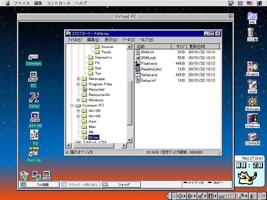
Task: Click the フォルダ shared folder button
Action: click(x=121, y=185)
